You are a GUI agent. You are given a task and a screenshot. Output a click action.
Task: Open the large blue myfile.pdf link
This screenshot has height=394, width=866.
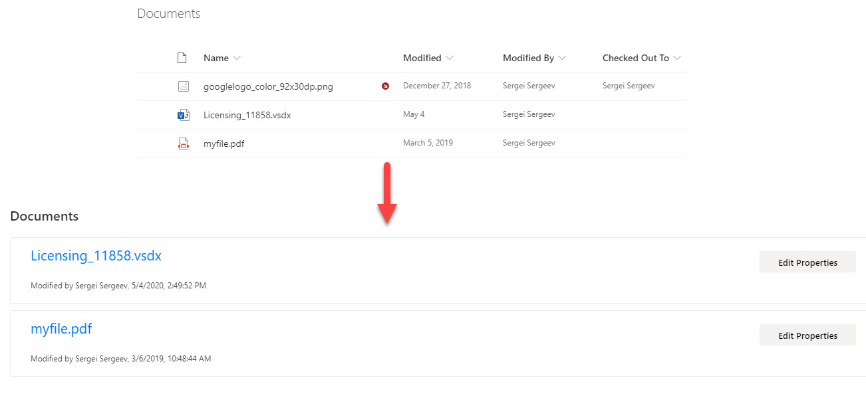tap(61, 329)
